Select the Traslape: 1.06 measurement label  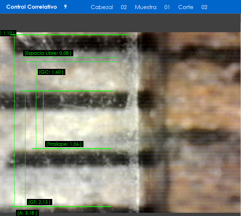tap(64, 144)
